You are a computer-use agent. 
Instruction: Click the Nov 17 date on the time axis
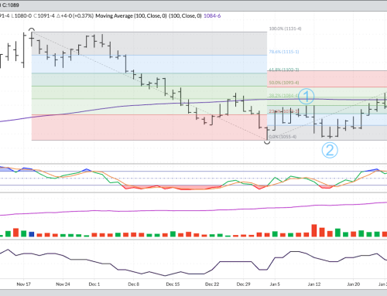coord(23,284)
